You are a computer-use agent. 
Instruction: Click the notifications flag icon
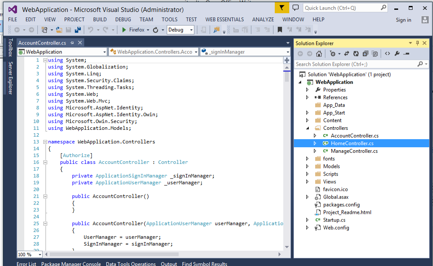(282, 8)
